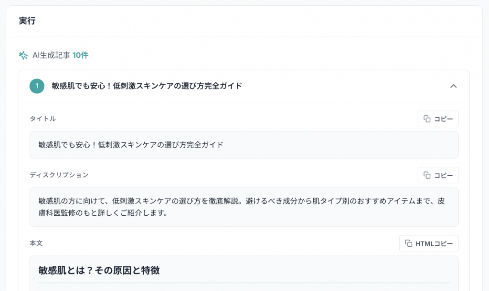
Task: Click the article header title next to the badge
Action: [x=147, y=86]
